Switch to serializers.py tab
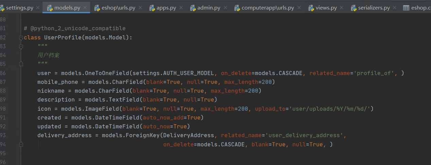 click(x=374, y=7)
